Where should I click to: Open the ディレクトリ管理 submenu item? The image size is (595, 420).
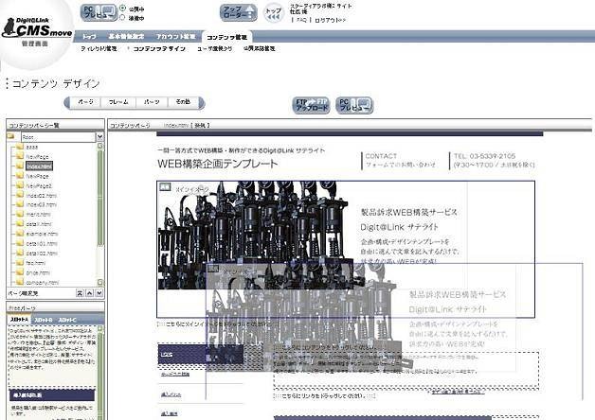pos(99,48)
